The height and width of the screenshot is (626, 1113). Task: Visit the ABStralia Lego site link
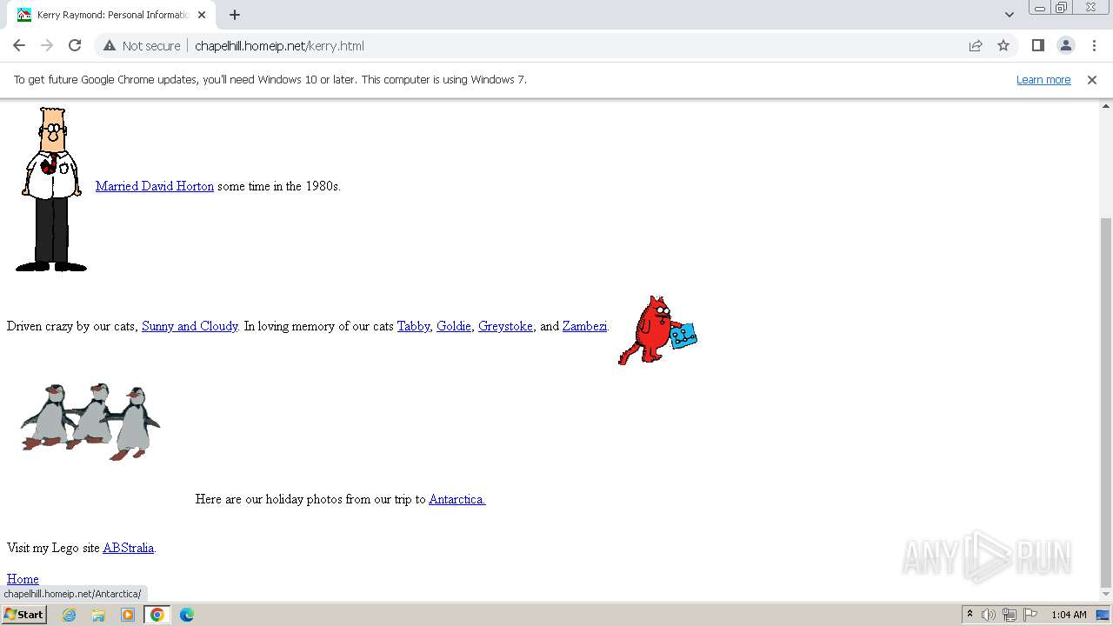pyautogui.click(x=129, y=548)
